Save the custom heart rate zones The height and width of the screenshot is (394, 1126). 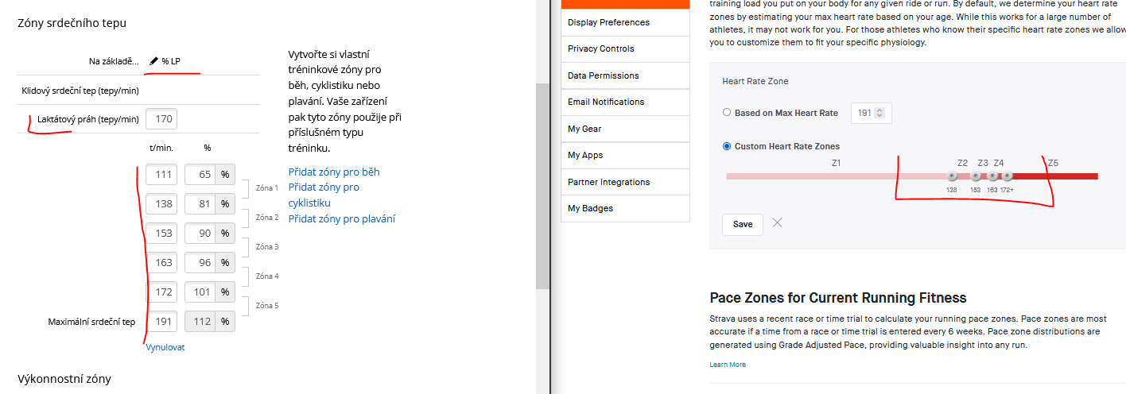pyautogui.click(x=742, y=224)
